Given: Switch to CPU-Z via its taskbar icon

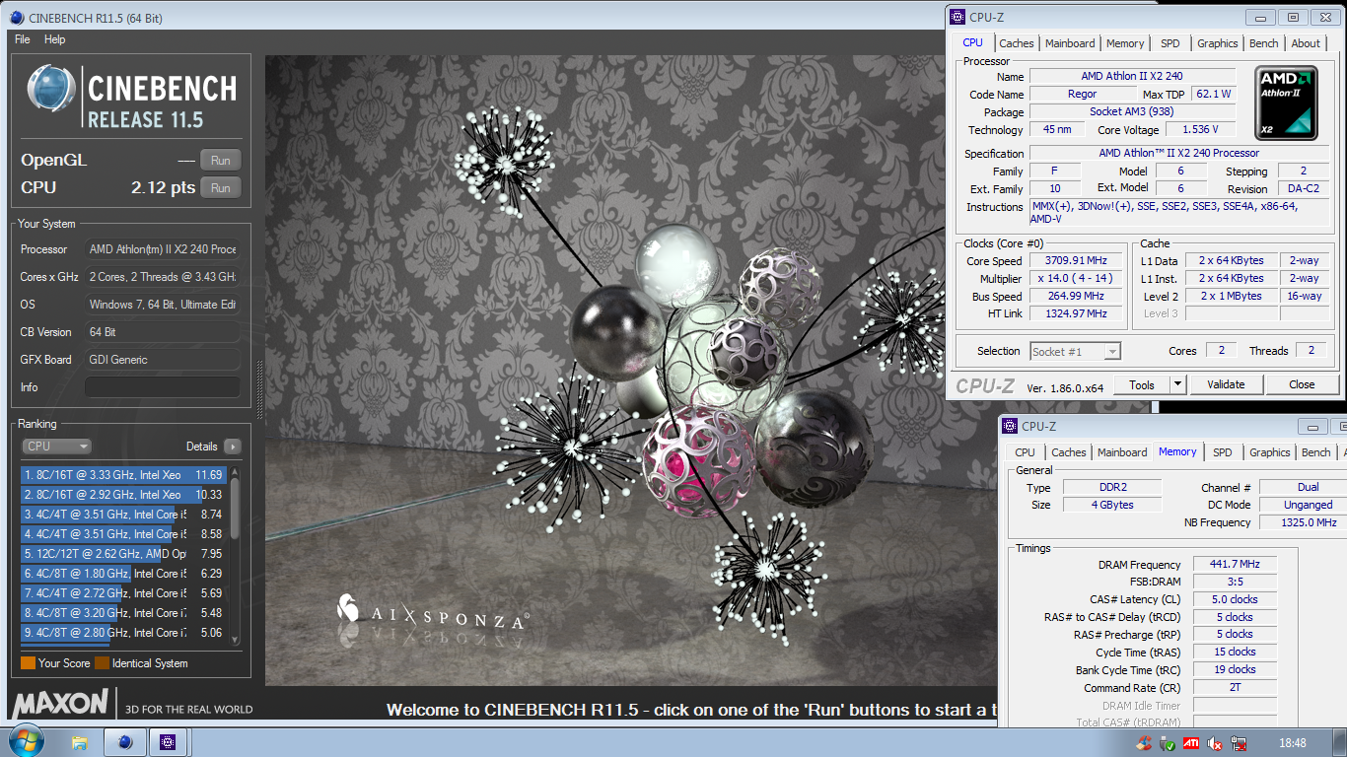Looking at the screenshot, I should (169, 742).
